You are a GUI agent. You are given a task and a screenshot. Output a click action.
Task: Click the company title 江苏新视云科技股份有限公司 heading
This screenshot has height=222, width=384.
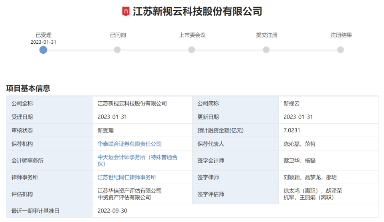click(197, 12)
